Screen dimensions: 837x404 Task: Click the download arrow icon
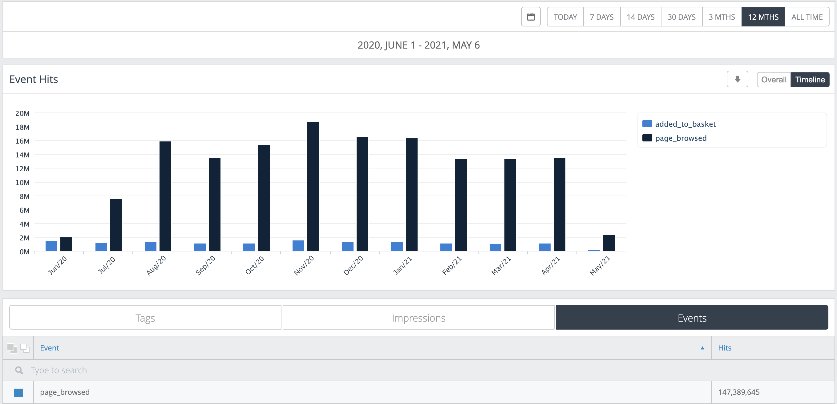737,79
